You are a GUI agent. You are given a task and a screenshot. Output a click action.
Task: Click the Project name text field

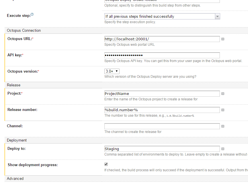coord(162,94)
